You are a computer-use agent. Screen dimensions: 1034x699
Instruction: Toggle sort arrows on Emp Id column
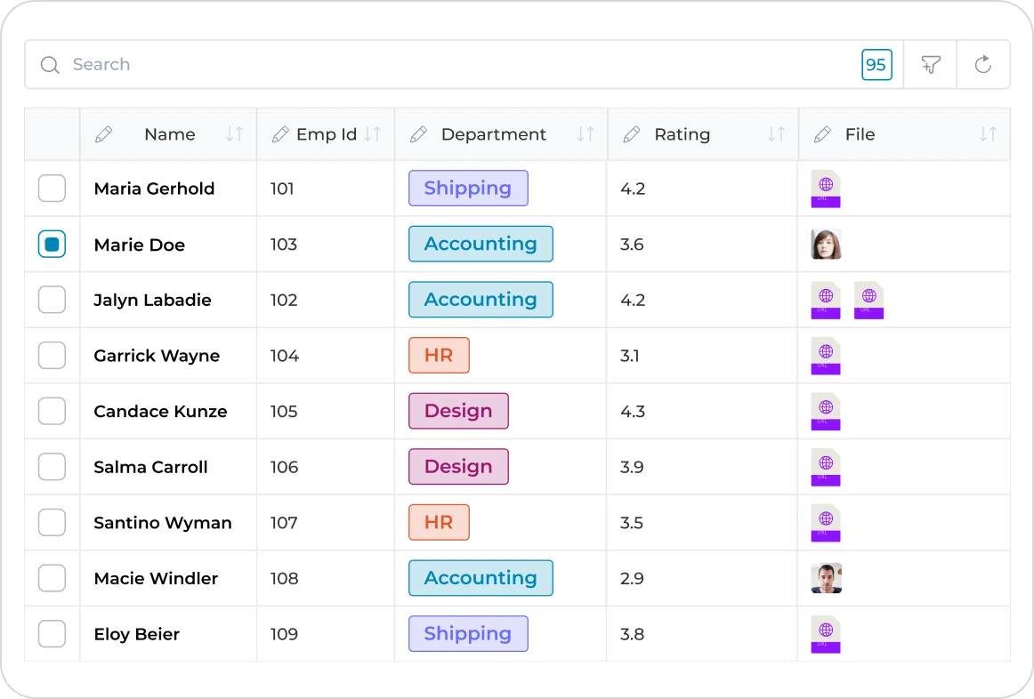point(373,134)
